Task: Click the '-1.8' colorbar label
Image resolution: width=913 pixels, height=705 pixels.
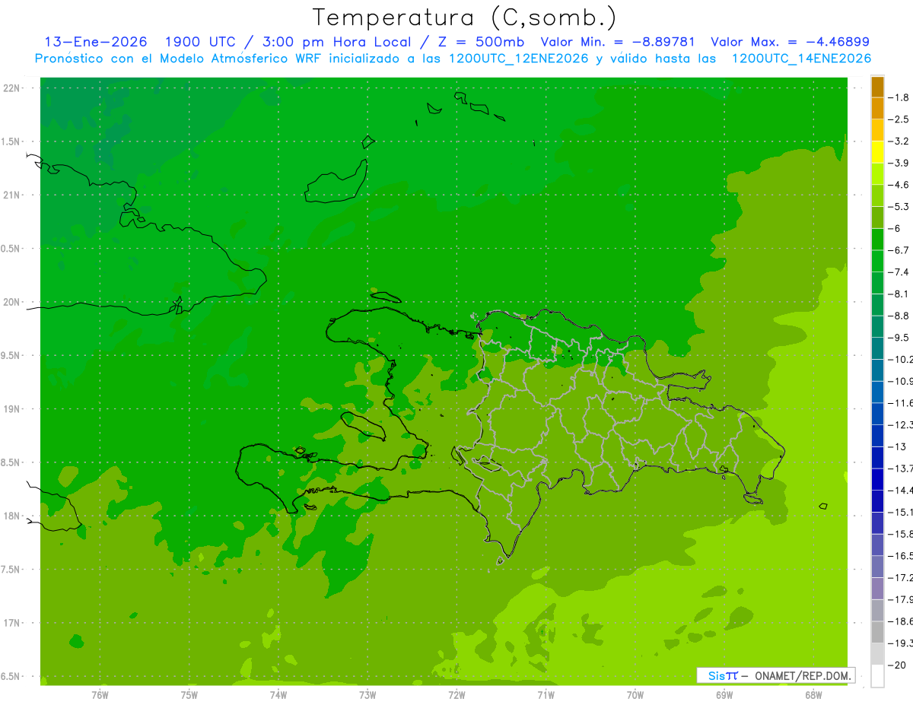Action: 899,97
